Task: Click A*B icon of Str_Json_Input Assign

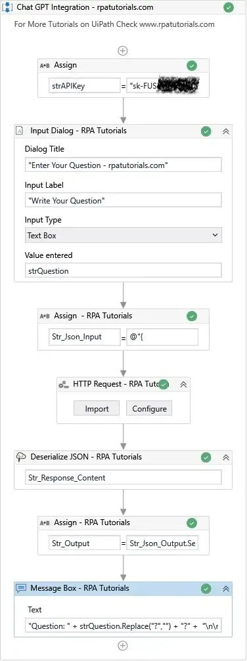Action: 45,316
